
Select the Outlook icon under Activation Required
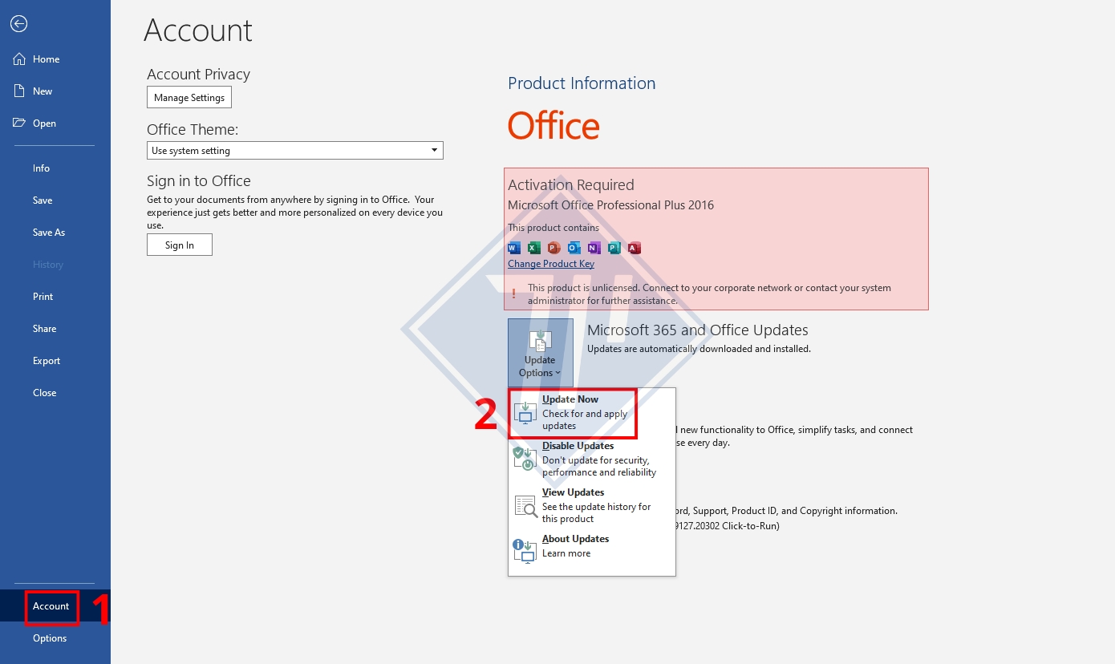tap(574, 248)
